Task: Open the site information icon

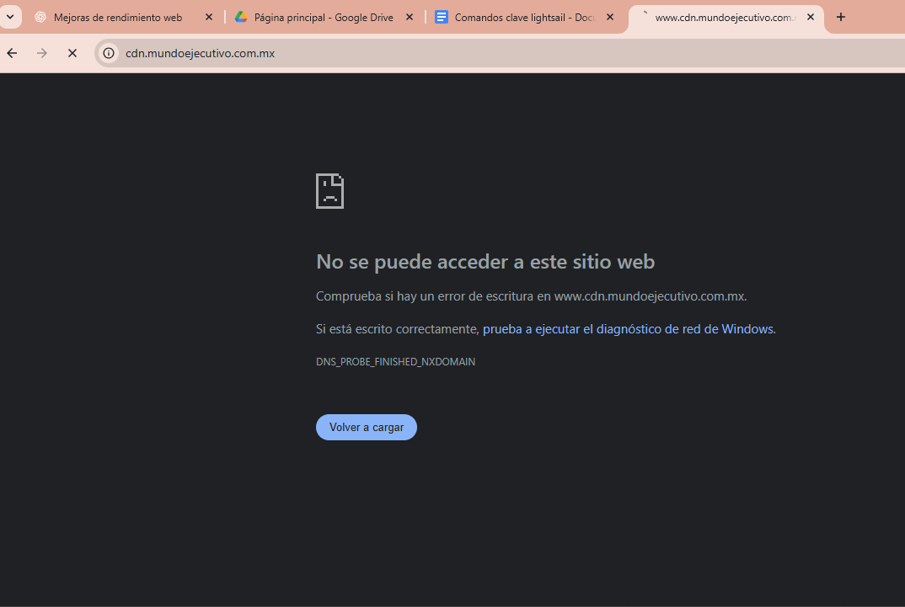Action: pyautogui.click(x=109, y=53)
